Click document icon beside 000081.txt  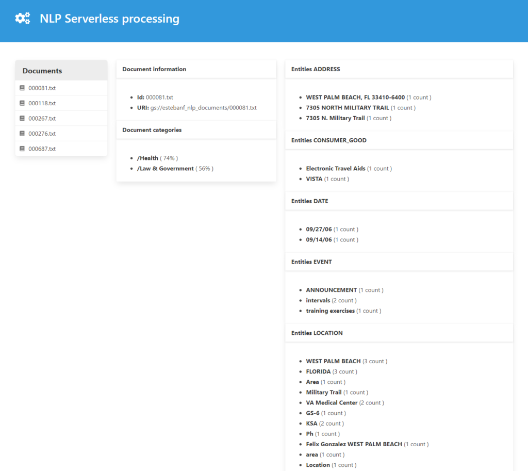pos(22,88)
